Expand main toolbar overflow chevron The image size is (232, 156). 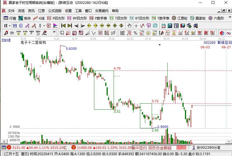pyautogui.click(x=230, y=17)
